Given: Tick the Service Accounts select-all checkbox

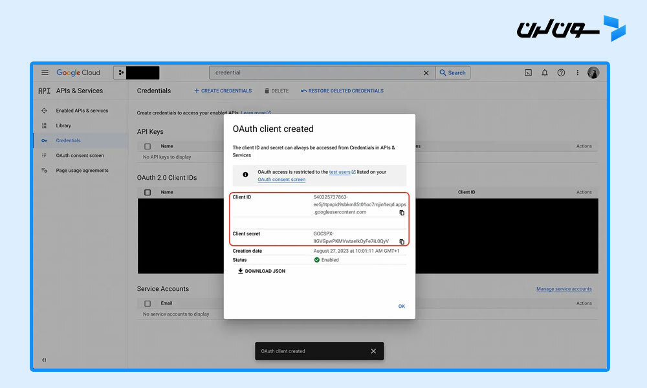Looking at the screenshot, I should [148, 303].
